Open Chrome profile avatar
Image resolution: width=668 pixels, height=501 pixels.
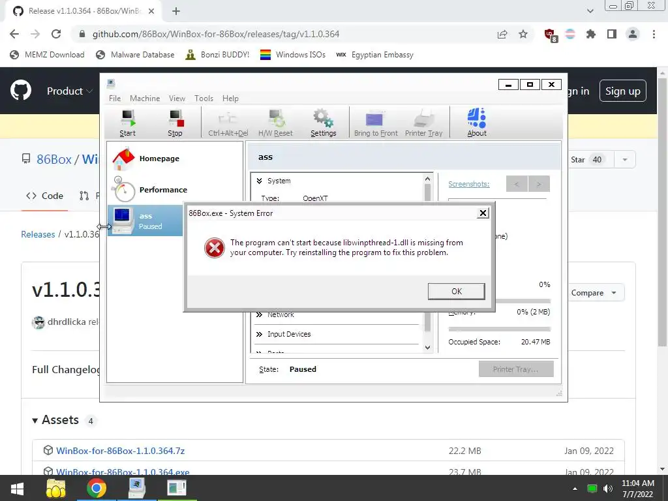tap(633, 34)
